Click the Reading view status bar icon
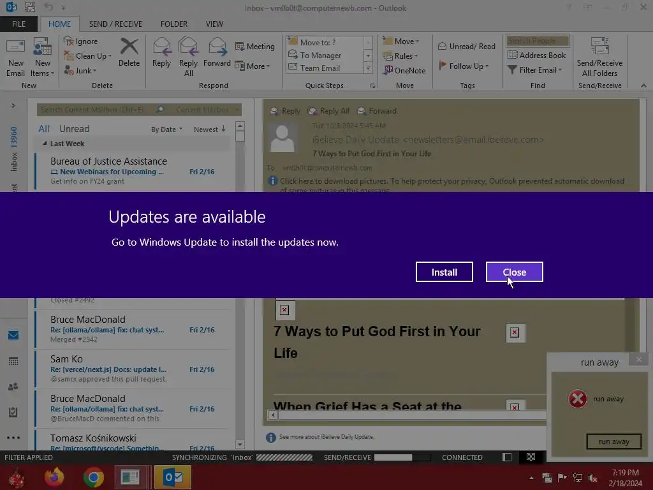The image size is (653, 490). coord(531,457)
